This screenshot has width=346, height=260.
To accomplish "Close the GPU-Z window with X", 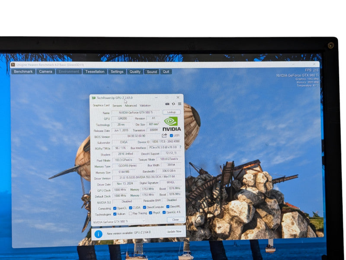I will (x=178, y=97).
